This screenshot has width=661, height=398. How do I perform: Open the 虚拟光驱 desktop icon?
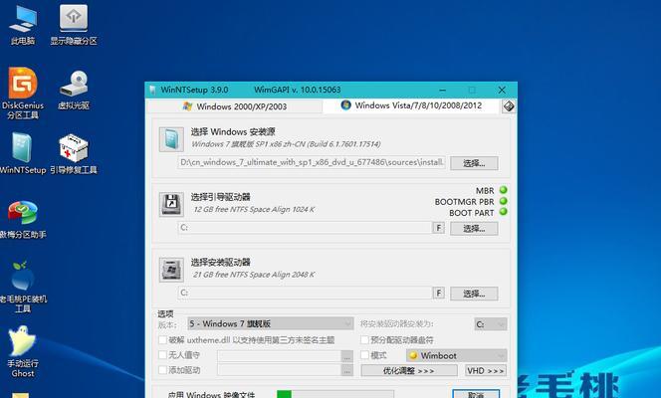(74, 90)
